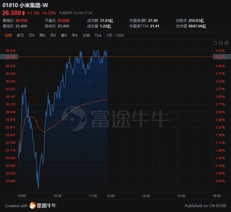This screenshot has width=231, height=212.
Task: Switch to the 周K weekly tab
Action: click(x=43, y=35)
